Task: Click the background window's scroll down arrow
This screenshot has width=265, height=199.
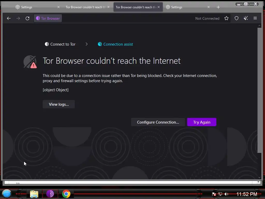Action: click(x=258, y=182)
